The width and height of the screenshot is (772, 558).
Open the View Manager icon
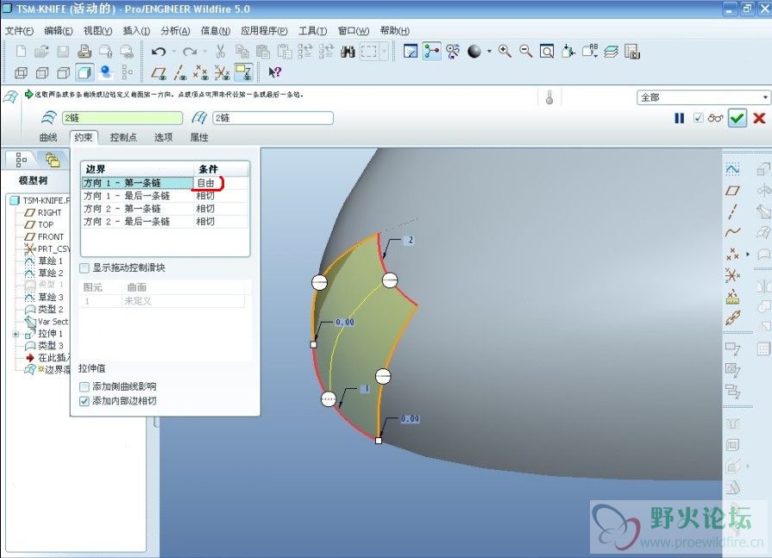tap(631, 51)
